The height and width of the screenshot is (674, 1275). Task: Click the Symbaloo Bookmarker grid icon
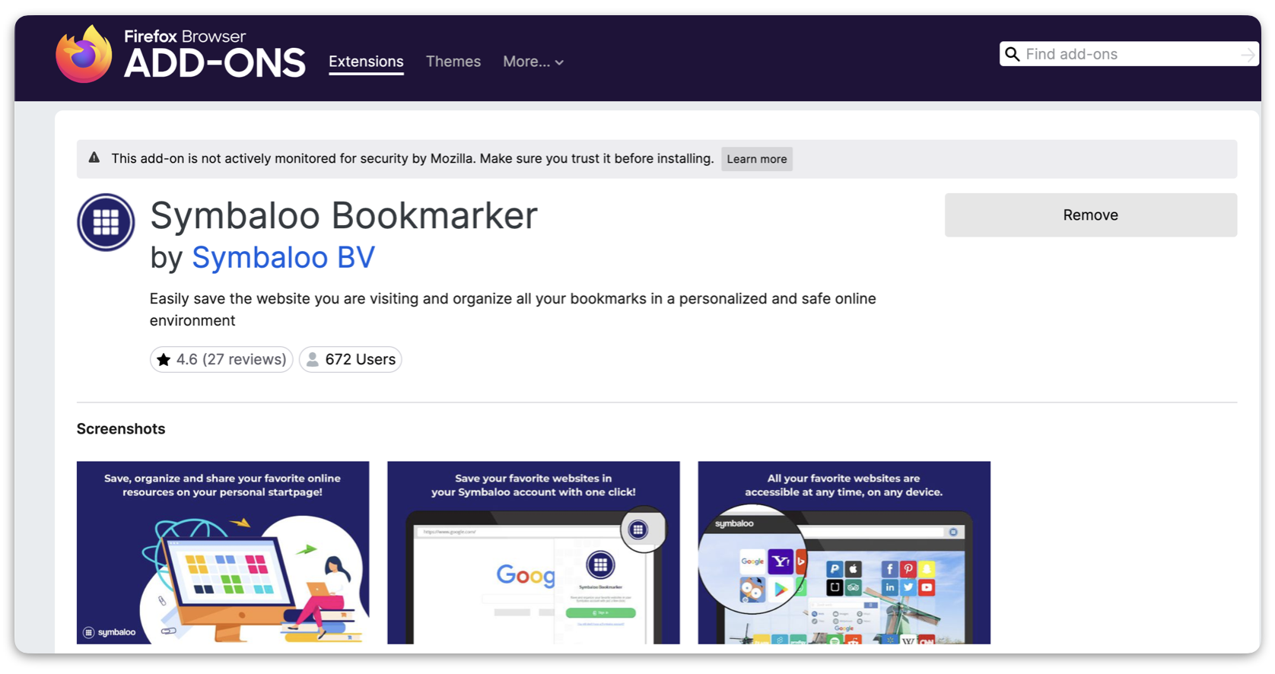point(106,222)
